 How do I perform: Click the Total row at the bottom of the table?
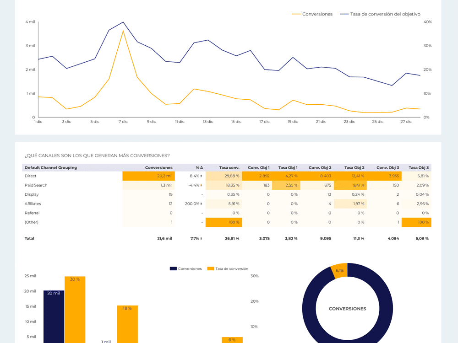coord(29,238)
